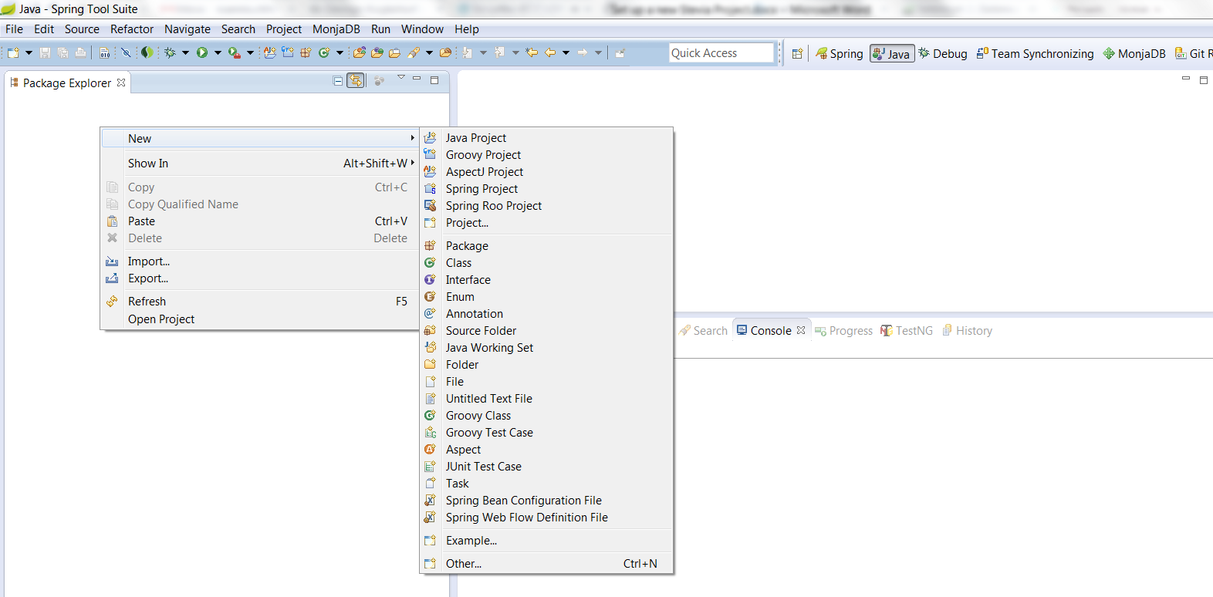Open the Navigate menu
This screenshot has width=1213, height=597.
(188, 29)
